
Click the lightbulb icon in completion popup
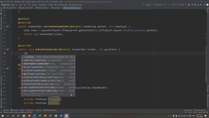[x=71, y=95]
